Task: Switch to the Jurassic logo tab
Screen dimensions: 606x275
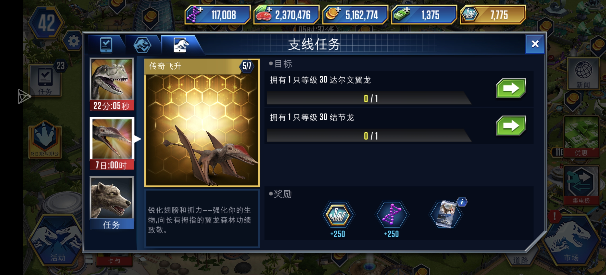Action: 142,45
